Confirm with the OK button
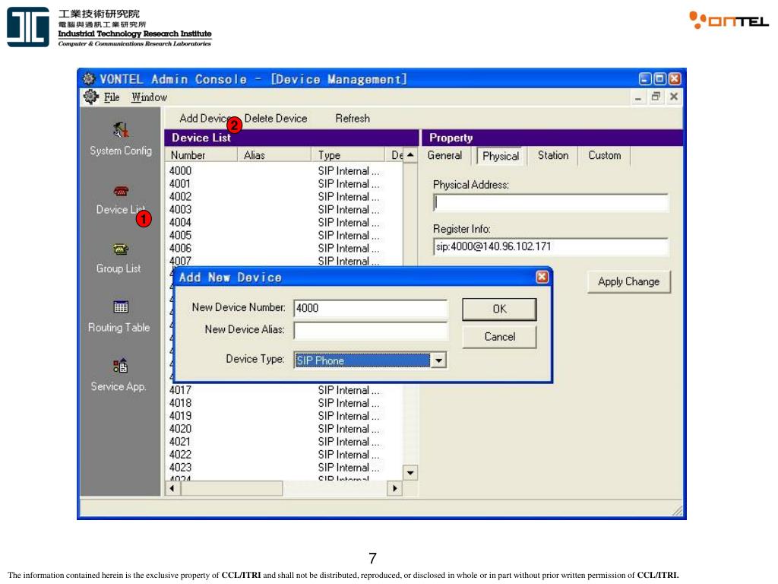 coord(499,309)
